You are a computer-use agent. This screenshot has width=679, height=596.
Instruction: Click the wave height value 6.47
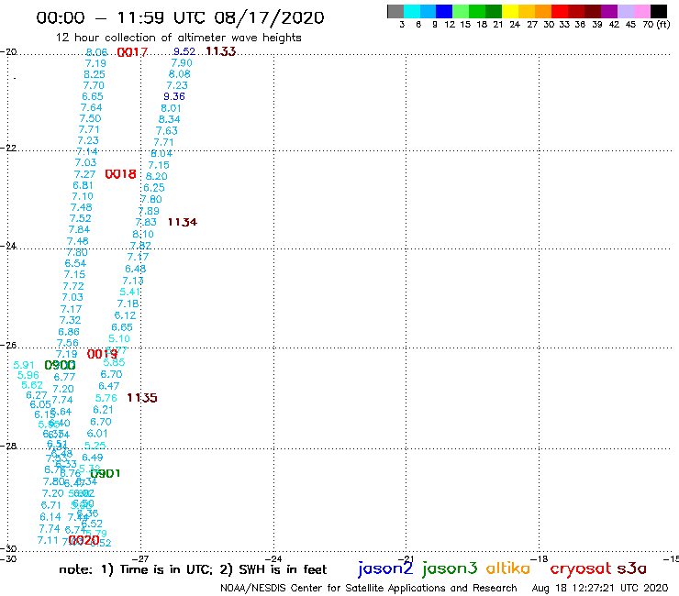(x=108, y=386)
